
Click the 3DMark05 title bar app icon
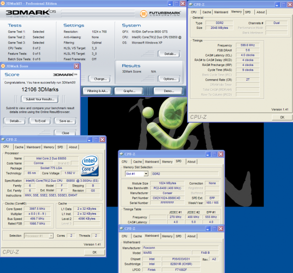(3, 3)
